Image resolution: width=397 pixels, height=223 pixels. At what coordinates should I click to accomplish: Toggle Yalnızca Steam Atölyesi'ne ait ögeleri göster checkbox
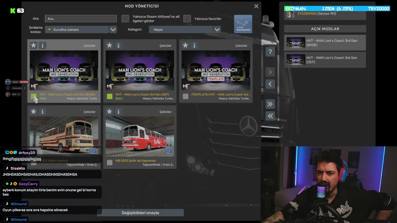[125, 19]
